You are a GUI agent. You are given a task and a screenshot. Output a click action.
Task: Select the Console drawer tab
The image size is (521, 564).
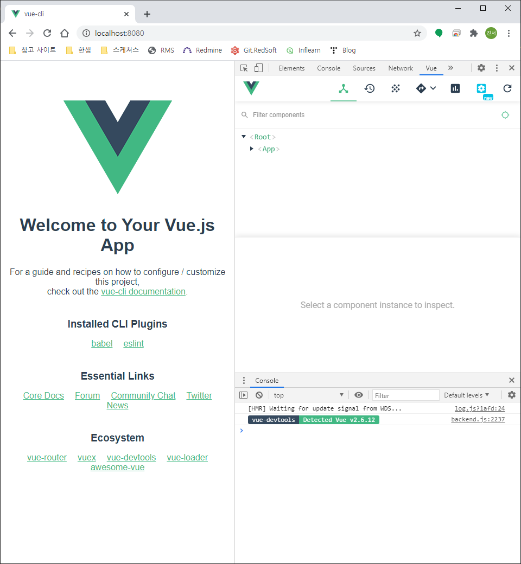[x=267, y=381]
